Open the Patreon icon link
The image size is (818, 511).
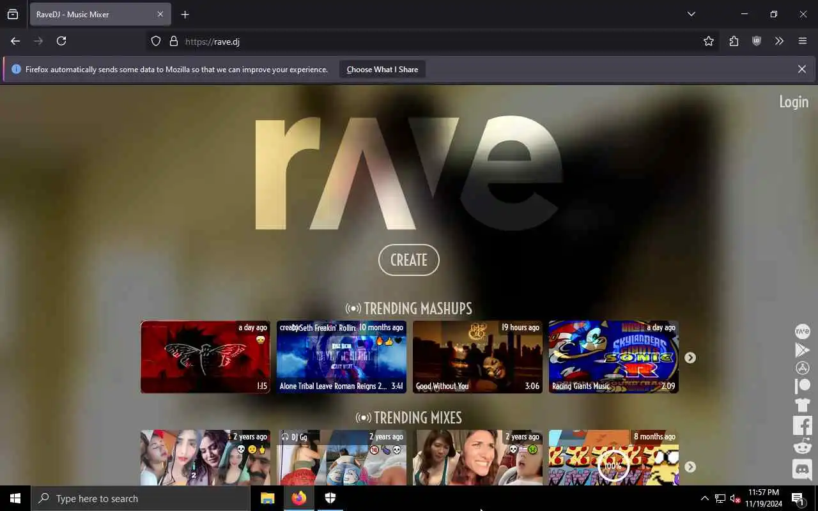802,386
